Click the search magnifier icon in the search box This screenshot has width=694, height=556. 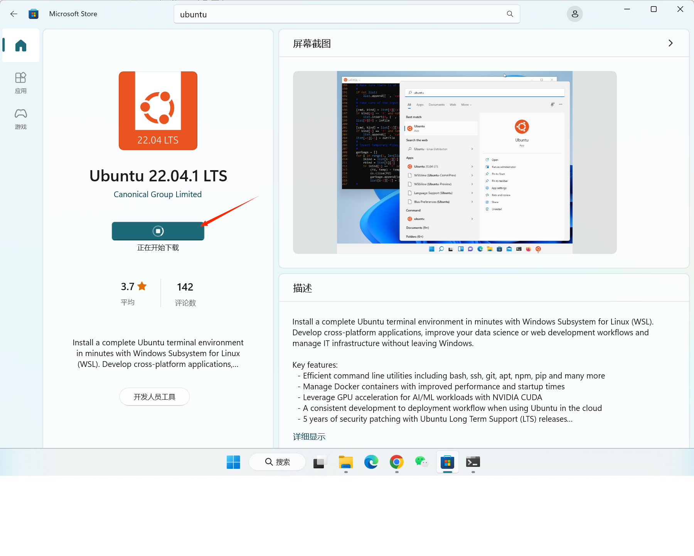(510, 14)
